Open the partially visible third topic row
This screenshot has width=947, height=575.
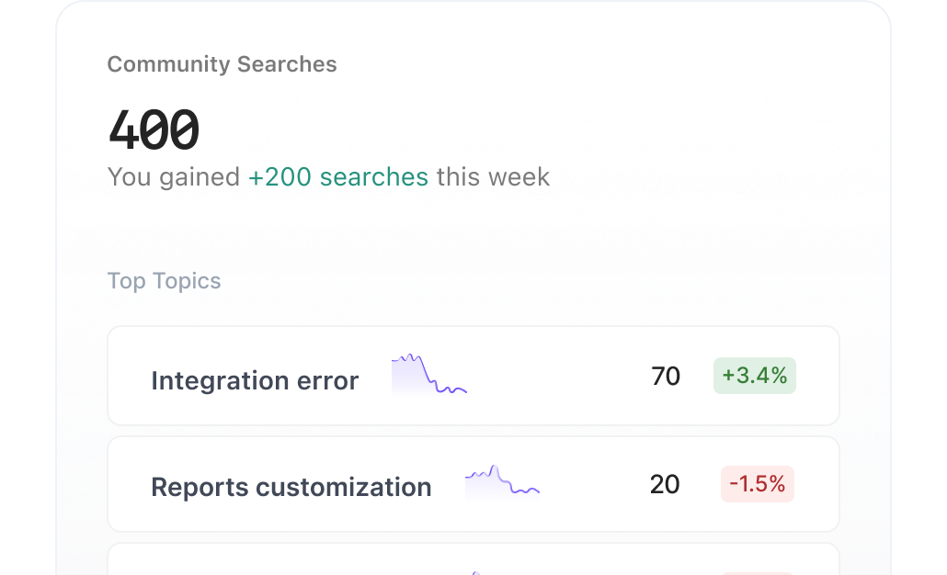pyautogui.click(x=276, y=560)
